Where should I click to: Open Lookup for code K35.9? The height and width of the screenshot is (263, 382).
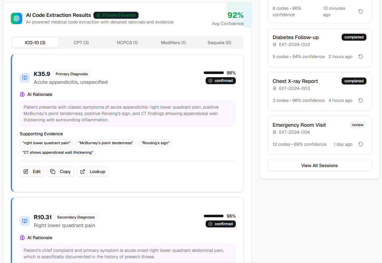(92, 172)
